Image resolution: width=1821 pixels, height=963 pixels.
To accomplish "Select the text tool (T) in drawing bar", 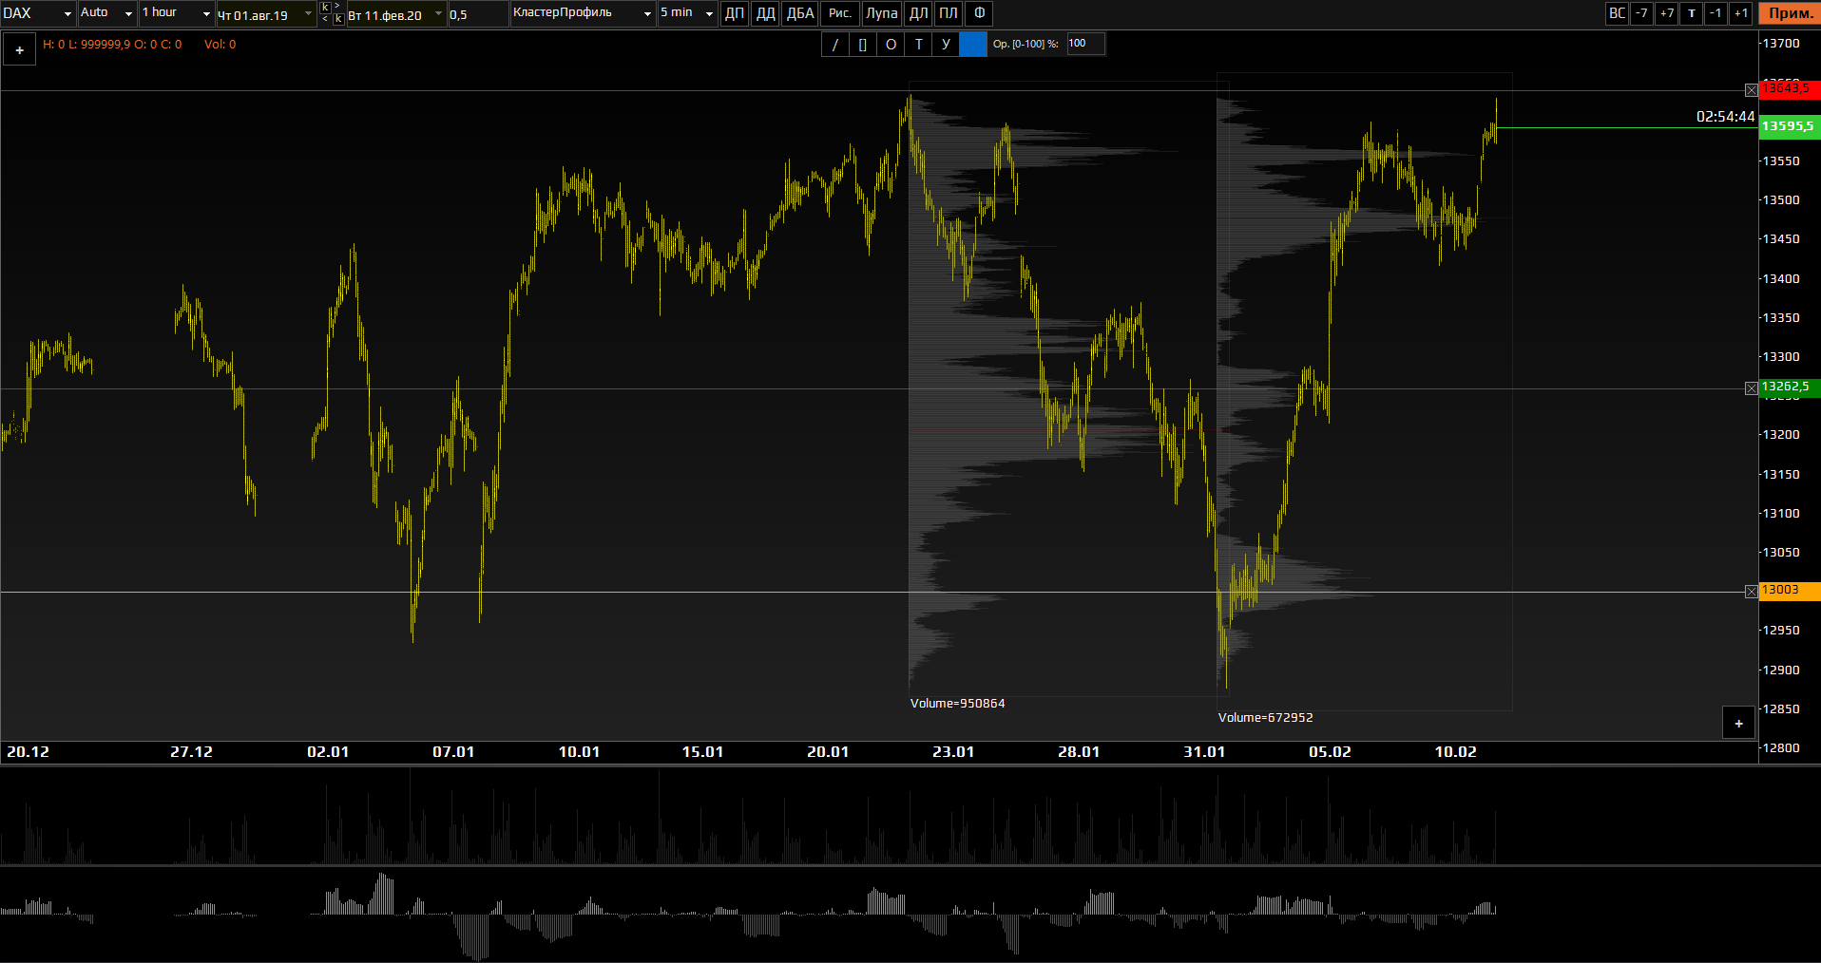I will point(918,45).
